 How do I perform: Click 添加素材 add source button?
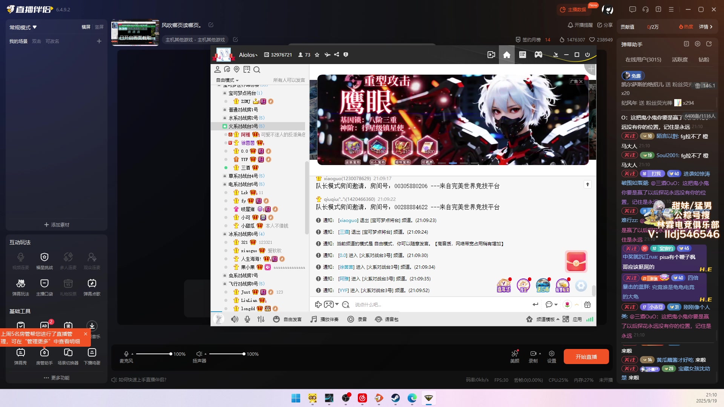click(57, 225)
